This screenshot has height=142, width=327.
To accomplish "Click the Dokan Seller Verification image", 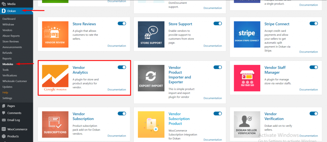I will (247, 124).
